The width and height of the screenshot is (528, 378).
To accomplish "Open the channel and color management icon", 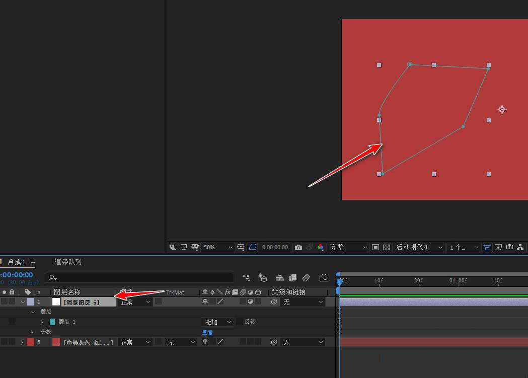I will tap(320, 247).
